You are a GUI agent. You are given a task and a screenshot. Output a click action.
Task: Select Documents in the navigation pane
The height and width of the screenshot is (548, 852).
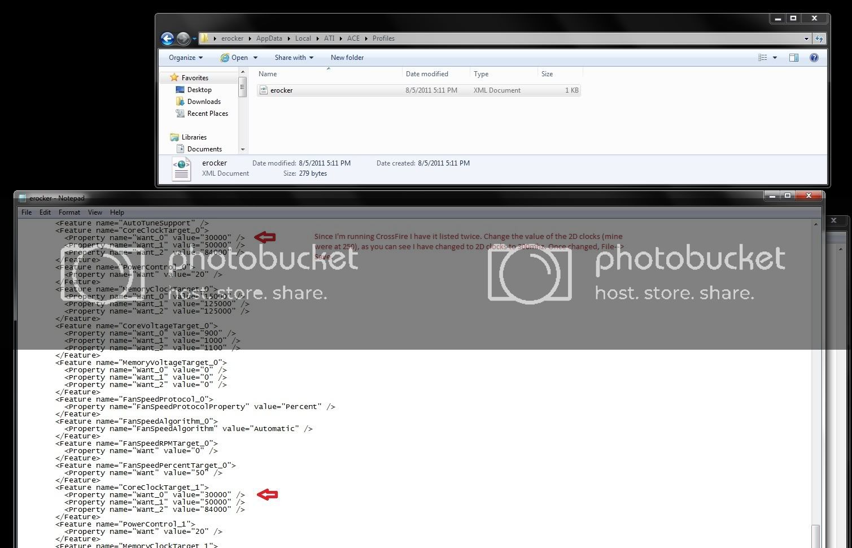tap(204, 149)
